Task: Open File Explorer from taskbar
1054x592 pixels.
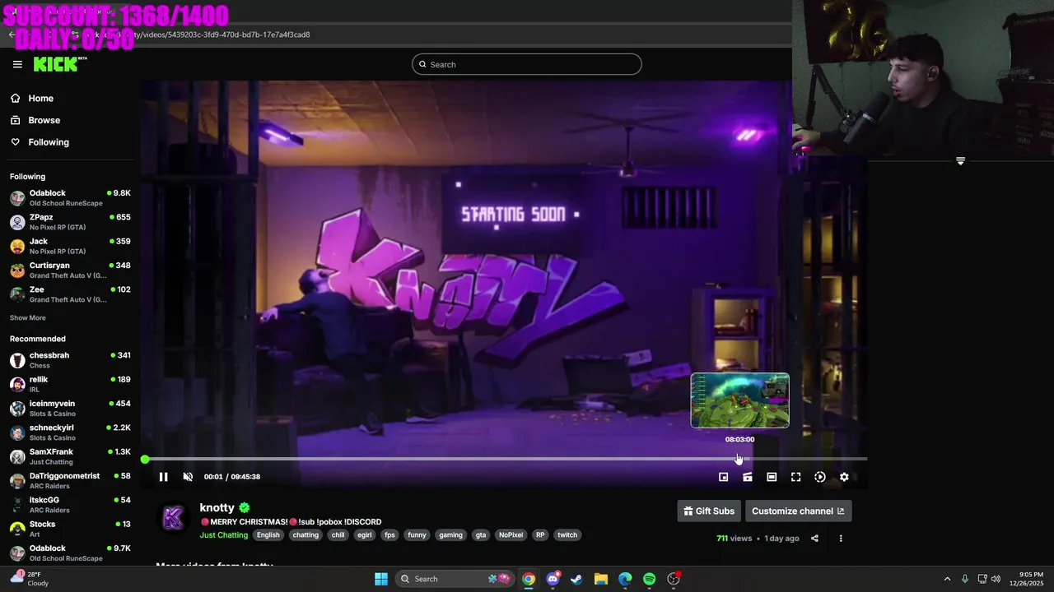Action: (600, 579)
